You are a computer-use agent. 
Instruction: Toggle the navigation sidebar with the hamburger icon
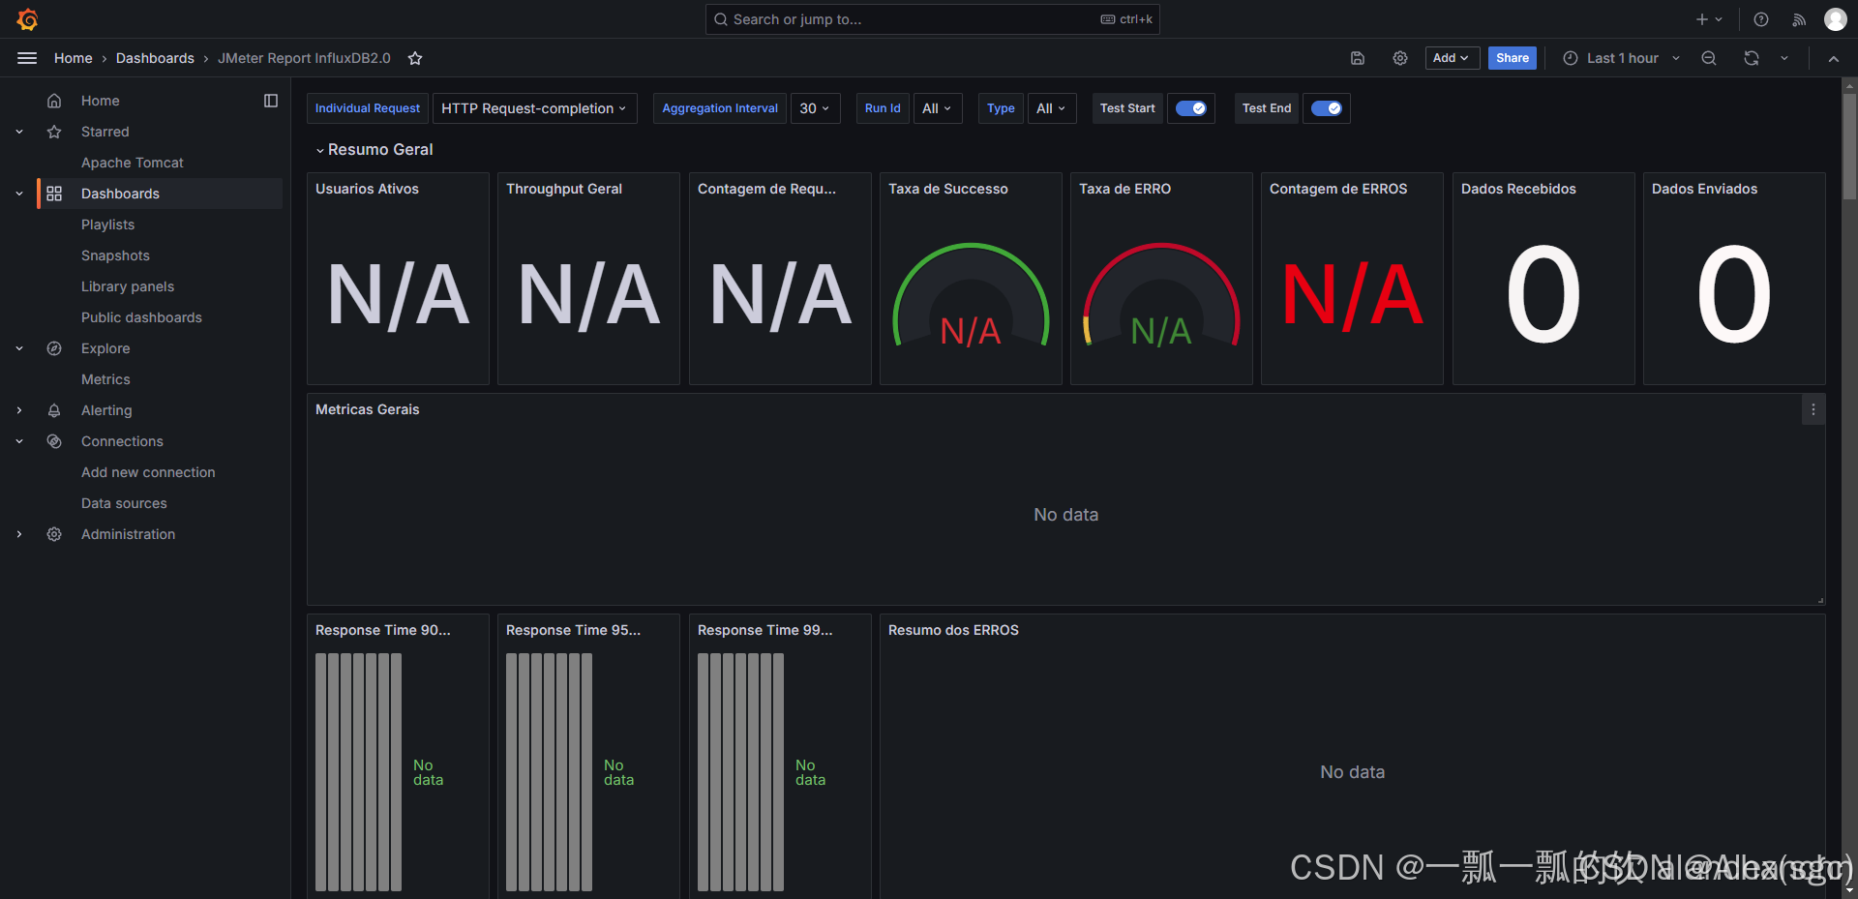pos(26,58)
